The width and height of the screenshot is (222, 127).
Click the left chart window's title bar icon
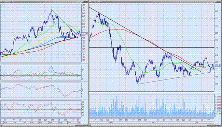(1, 2)
